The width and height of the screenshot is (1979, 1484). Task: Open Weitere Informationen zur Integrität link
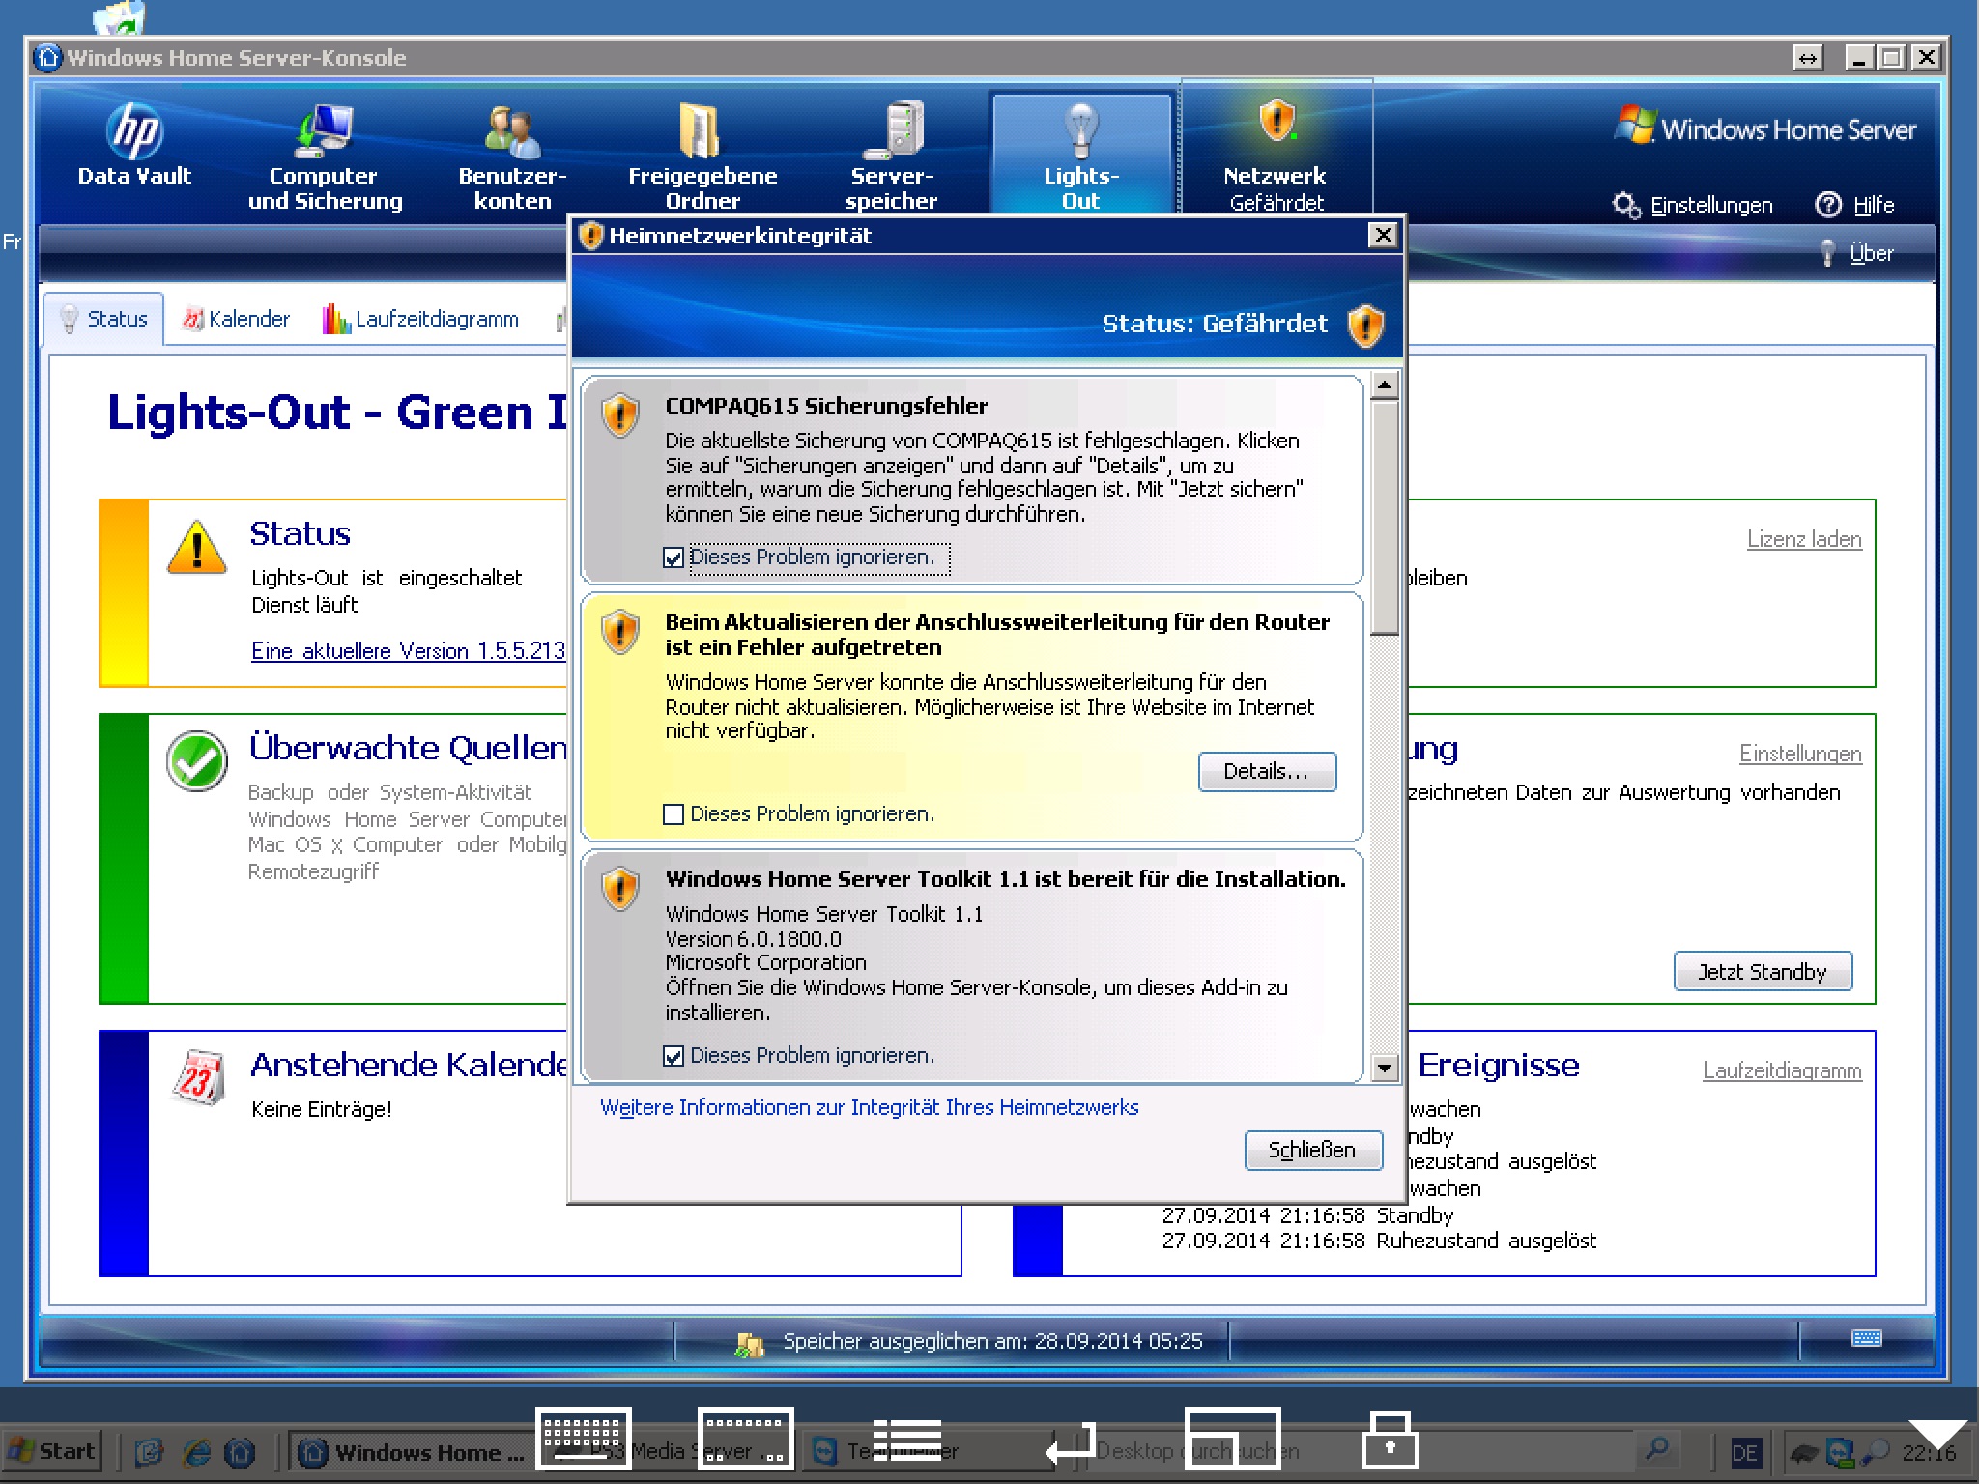pyautogui.click(x=870, y=1107)
